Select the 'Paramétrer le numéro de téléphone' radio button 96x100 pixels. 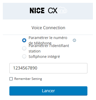(x=24, y=40)
